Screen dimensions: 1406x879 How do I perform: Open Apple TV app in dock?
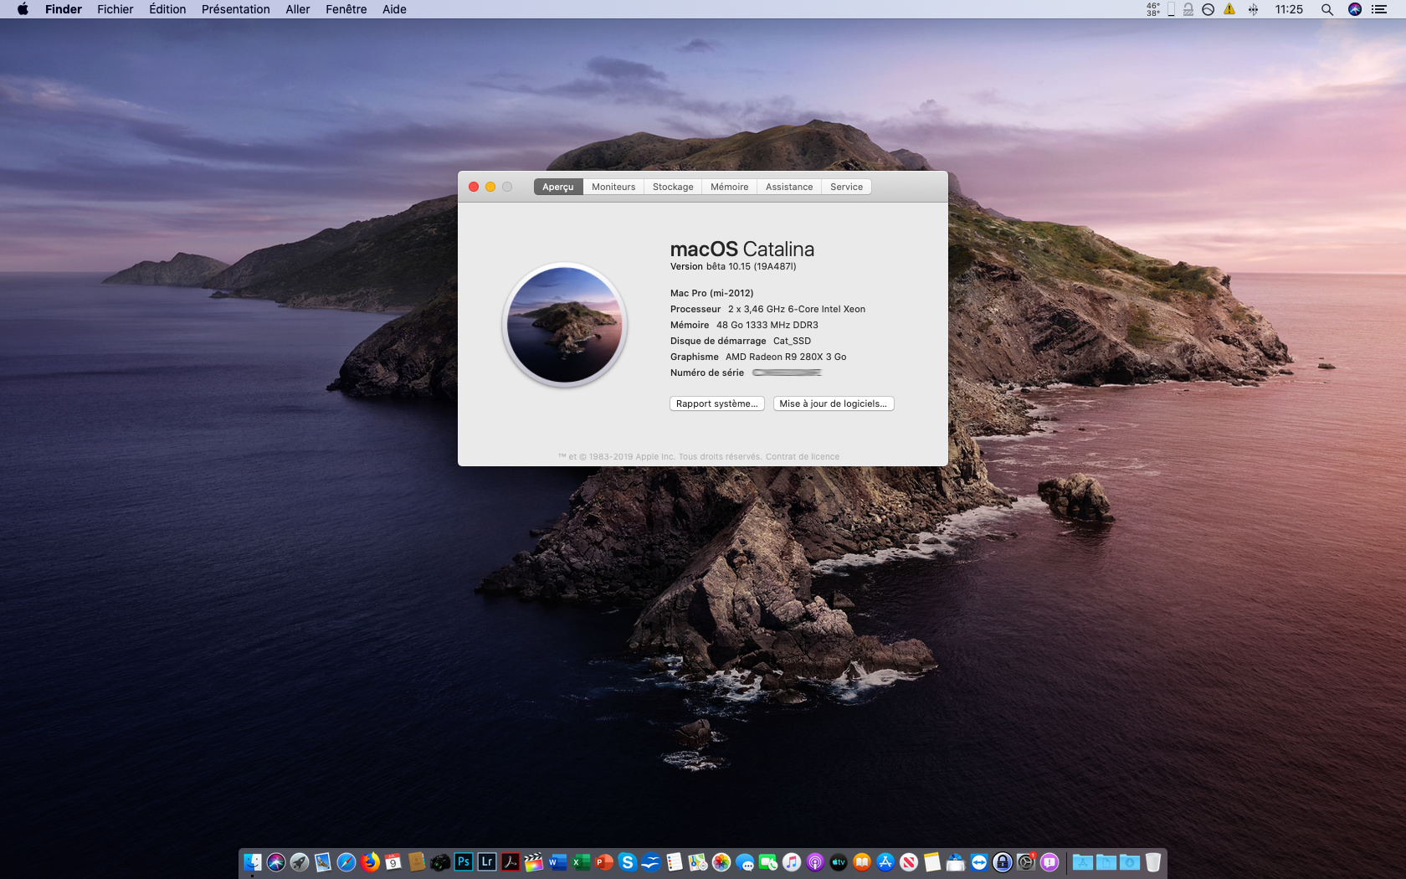click(839, 861)
